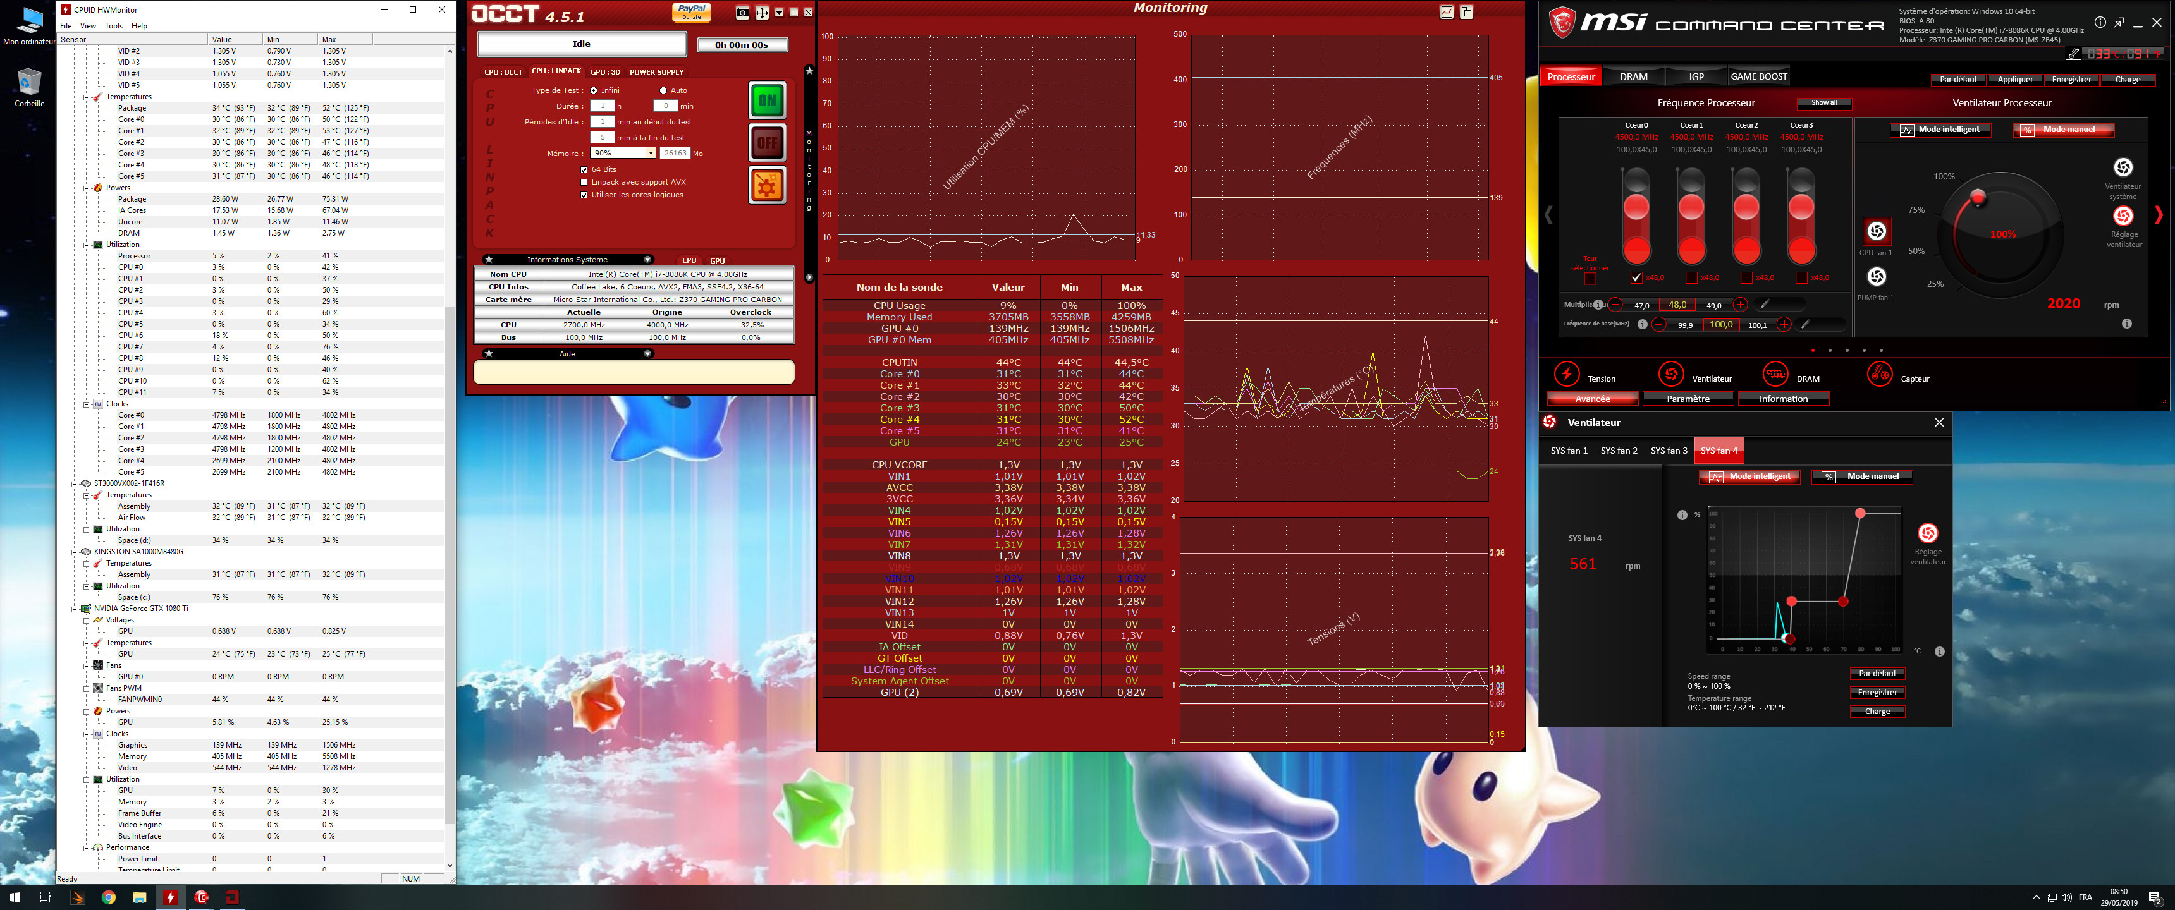
Task: Increase the multiplier with the plus button
Action: 1740,305
